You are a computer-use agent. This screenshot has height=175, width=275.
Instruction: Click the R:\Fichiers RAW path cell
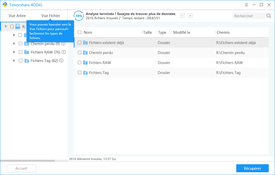tap(229, 62)
